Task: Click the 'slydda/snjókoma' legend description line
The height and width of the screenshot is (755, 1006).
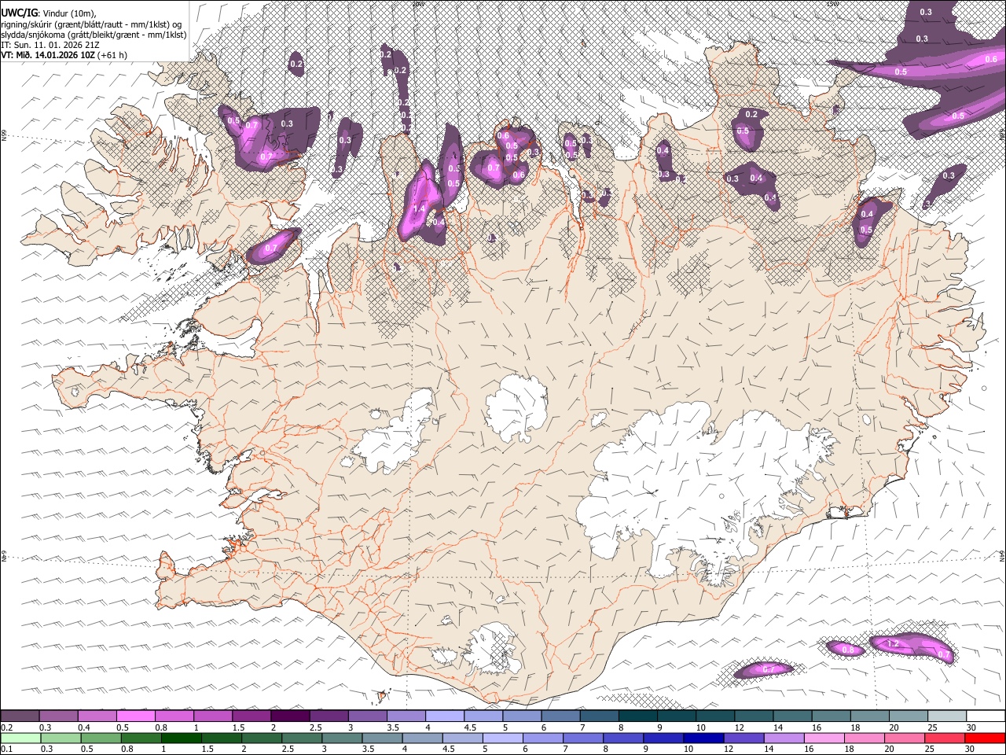Action: (94, 35)
